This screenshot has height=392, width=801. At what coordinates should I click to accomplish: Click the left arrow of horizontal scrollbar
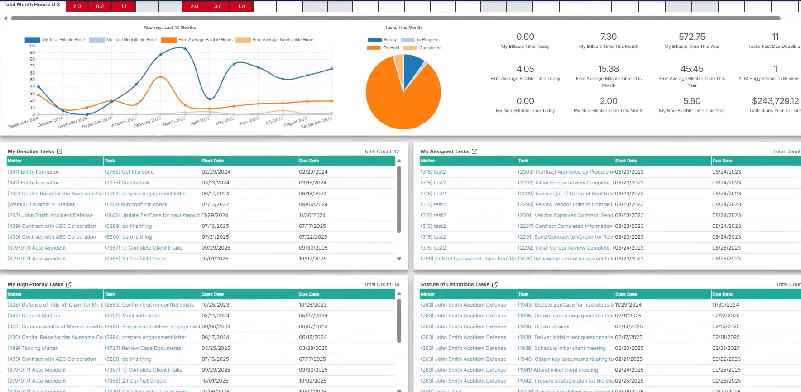click(x=5, y=19)
